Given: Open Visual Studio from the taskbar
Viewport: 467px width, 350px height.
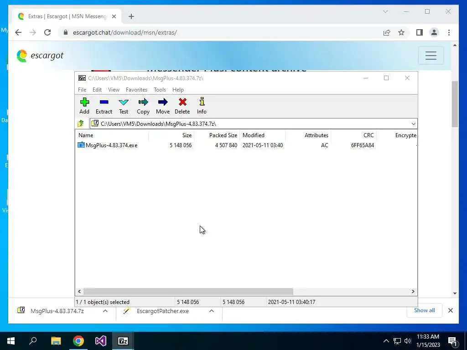Looking at the screenshot, I should [x=101, y=341].
